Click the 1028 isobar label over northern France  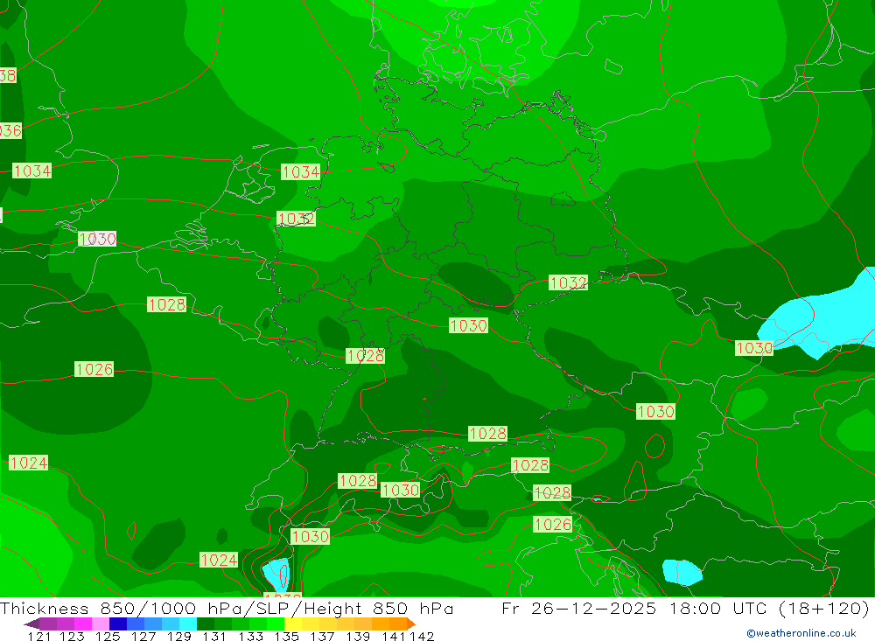coord(167,304)
